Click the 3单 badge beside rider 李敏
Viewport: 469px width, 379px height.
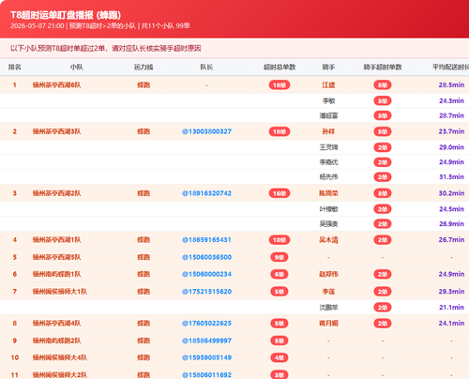click(383, 100)
